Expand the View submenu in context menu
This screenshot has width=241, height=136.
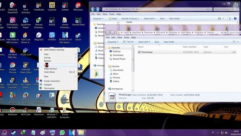pyautogui.click(x=58, y=54)
